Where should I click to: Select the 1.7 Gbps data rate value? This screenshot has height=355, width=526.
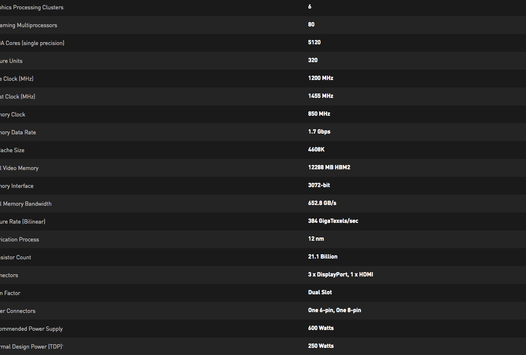coord(319,132)
